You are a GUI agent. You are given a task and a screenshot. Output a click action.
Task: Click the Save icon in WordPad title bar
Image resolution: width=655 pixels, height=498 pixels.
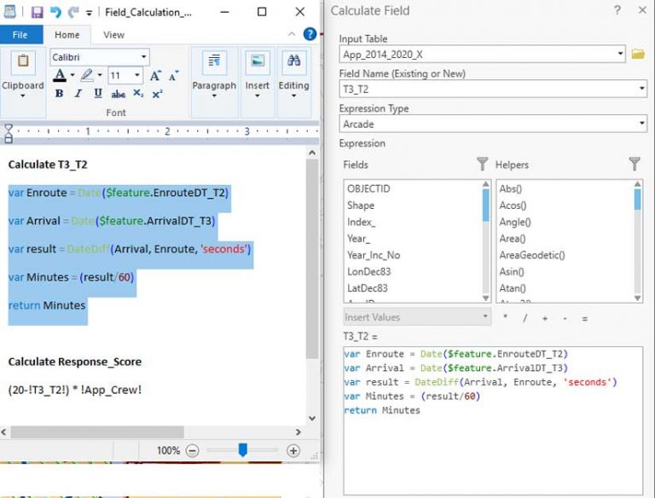point(37,12)
